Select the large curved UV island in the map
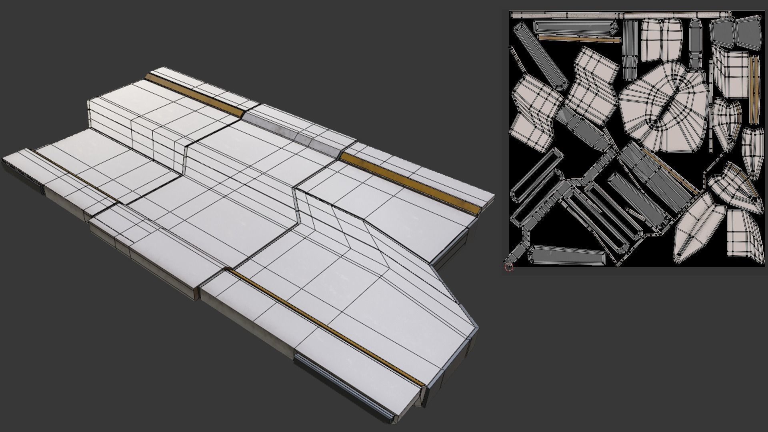This screenshot has width=768, height=432. [x=663, y=106]
